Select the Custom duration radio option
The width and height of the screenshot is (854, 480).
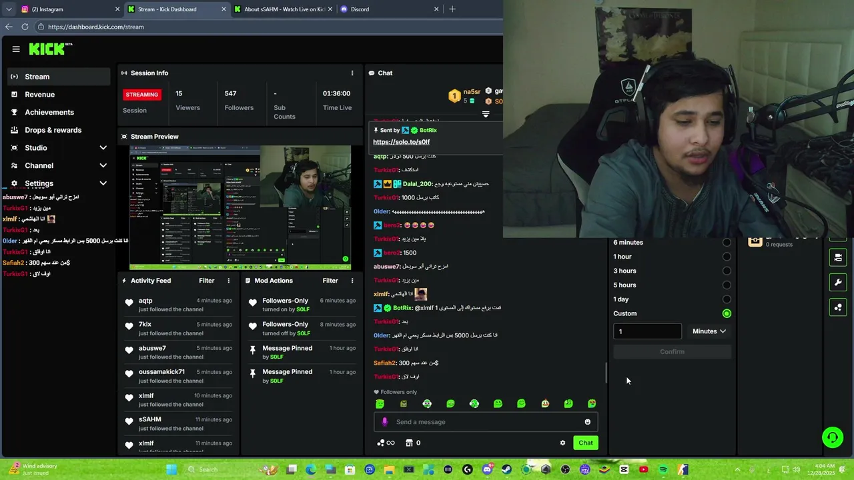pyautogui.click(x=727, y=313)
